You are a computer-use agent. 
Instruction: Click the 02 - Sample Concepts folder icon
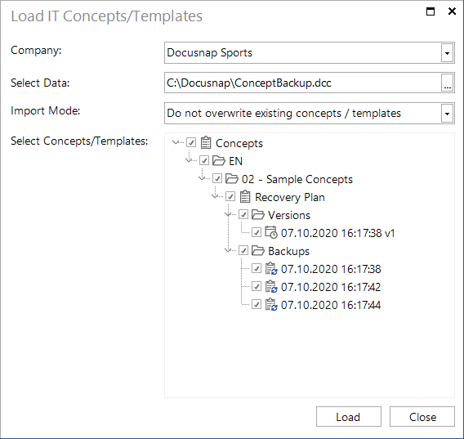click(232, 178)
